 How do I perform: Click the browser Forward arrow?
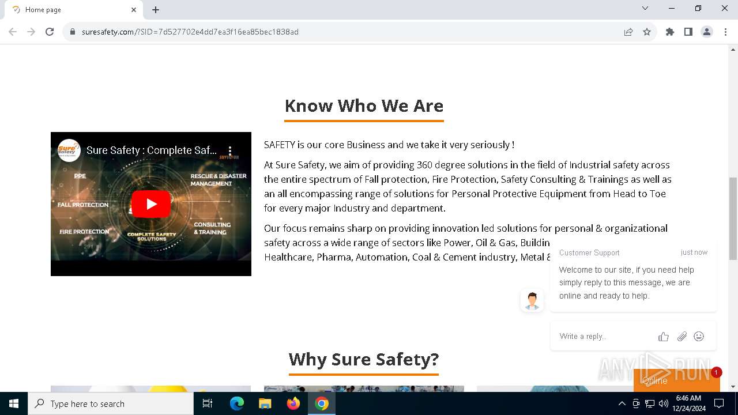[31, 32]
